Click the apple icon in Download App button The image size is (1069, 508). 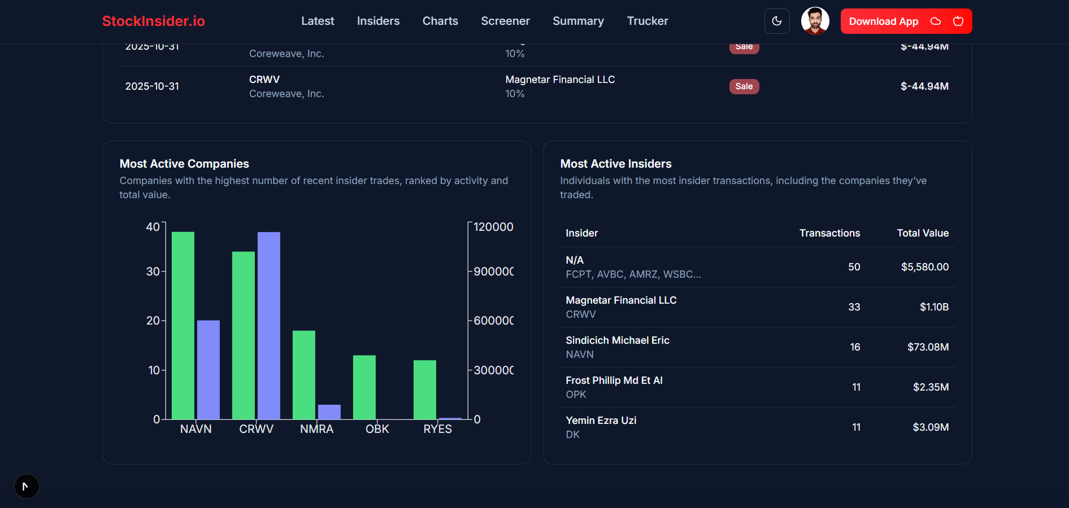point(958,21)
